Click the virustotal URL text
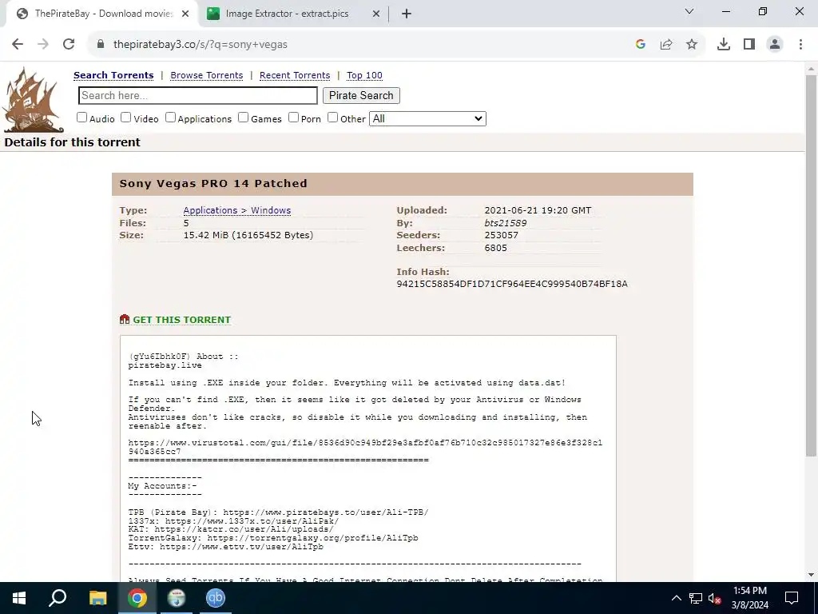Screen dimensions: 818x614 click(365, 447)
